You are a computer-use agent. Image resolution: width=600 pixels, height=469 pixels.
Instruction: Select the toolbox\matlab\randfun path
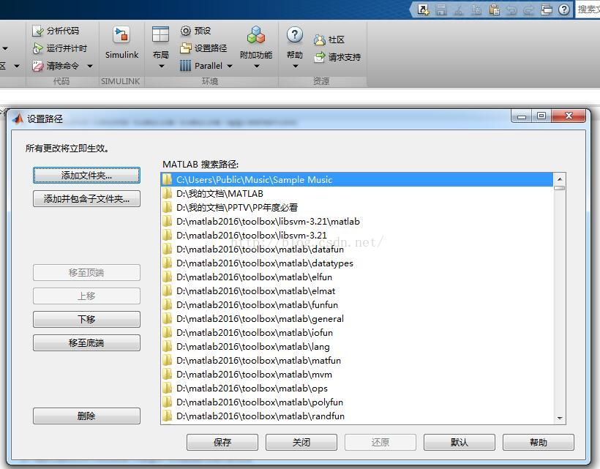[357, 416]
